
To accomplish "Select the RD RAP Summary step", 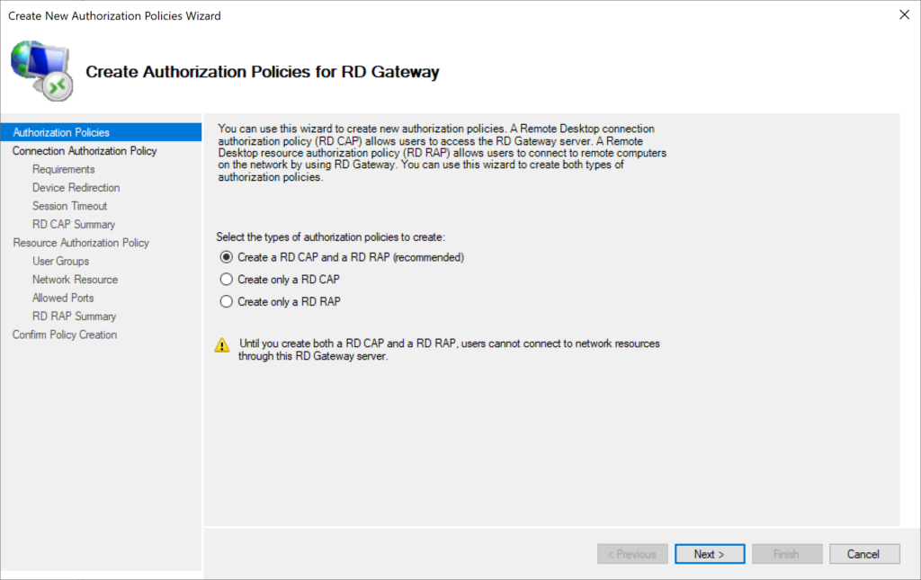I will [73, 316].
